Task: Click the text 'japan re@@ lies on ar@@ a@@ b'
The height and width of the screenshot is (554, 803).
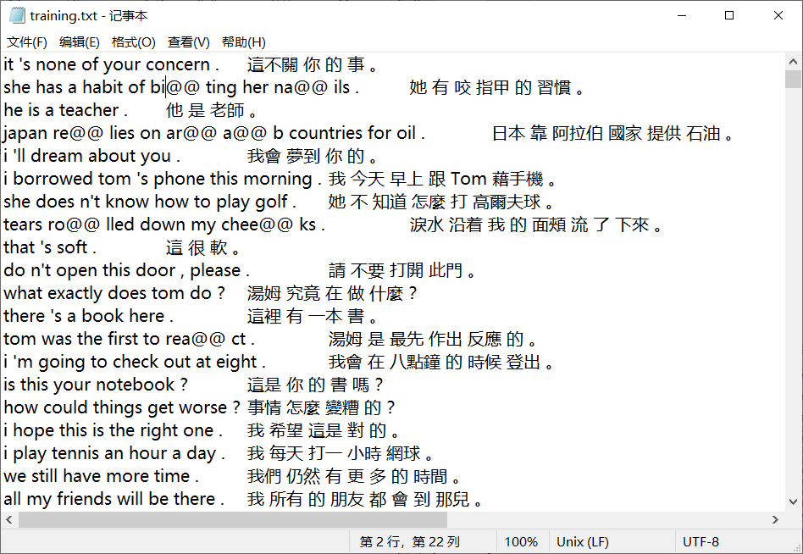Action: coord(143,133)
